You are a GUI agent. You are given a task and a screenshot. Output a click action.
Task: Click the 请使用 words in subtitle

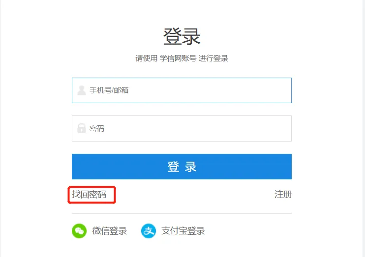tap(147, 58)
